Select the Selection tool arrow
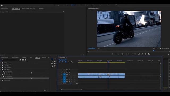Screen dimensions: 170x96 click(52, 59)
